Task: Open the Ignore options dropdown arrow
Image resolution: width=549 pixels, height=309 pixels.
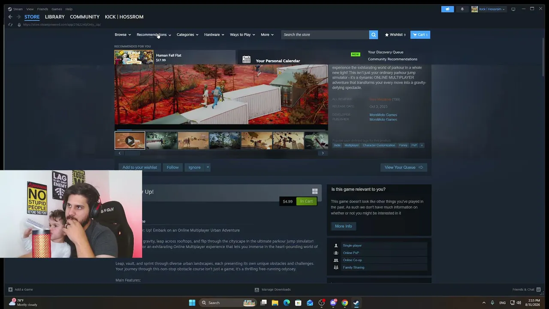Action: tap(208, 167)
